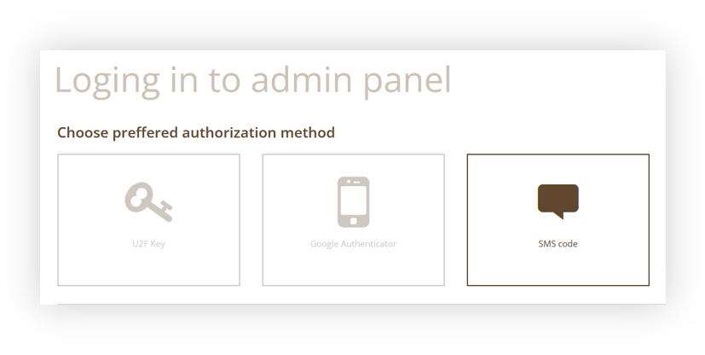Screen dimensions: 705x355
Task: Click the screen area of the phone icon
Action: (x=354, y=201)
